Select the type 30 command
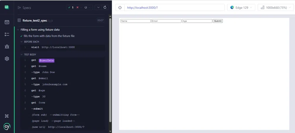The image size is (295, 133). pos(63,97)
